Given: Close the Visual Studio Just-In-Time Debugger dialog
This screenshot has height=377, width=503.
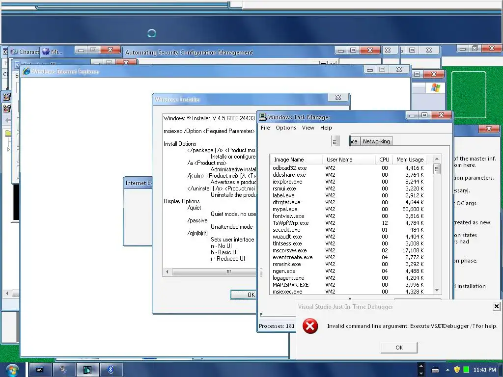Looking at the screenshot, I should (x=496, y=306).
